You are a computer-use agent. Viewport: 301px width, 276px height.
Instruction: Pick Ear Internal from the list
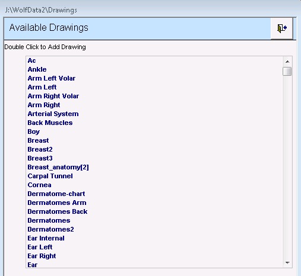point(46,238)
